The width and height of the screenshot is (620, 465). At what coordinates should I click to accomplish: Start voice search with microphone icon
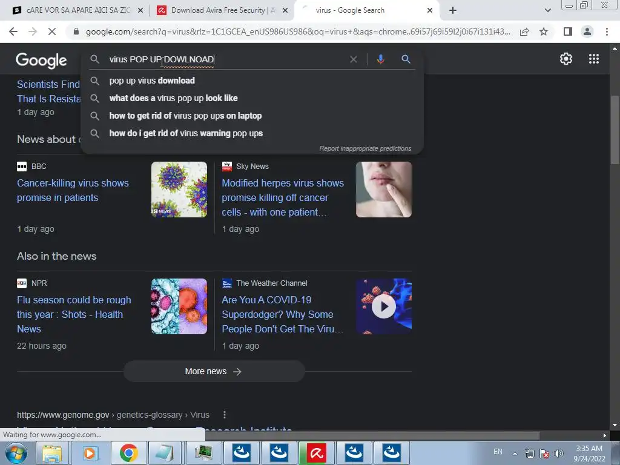tap(380, 59)
